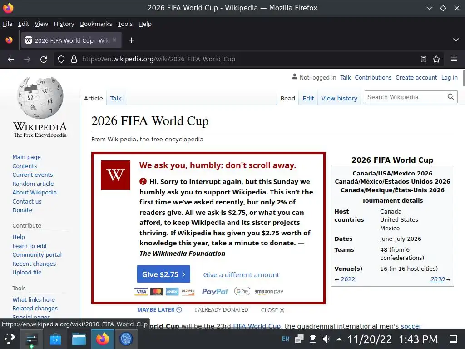
Task: Select the Edit tab of article
Action: point(308,98)
